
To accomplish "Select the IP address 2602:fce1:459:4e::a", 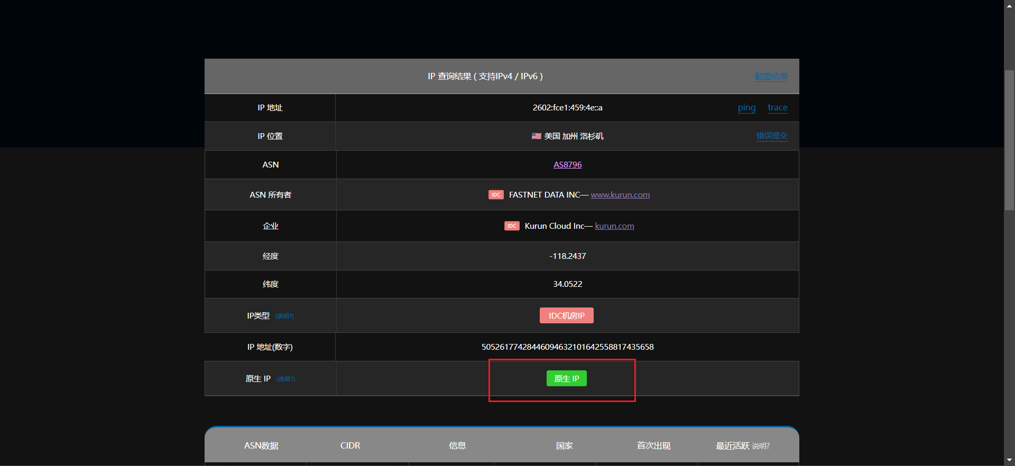I will pos(567,108).
